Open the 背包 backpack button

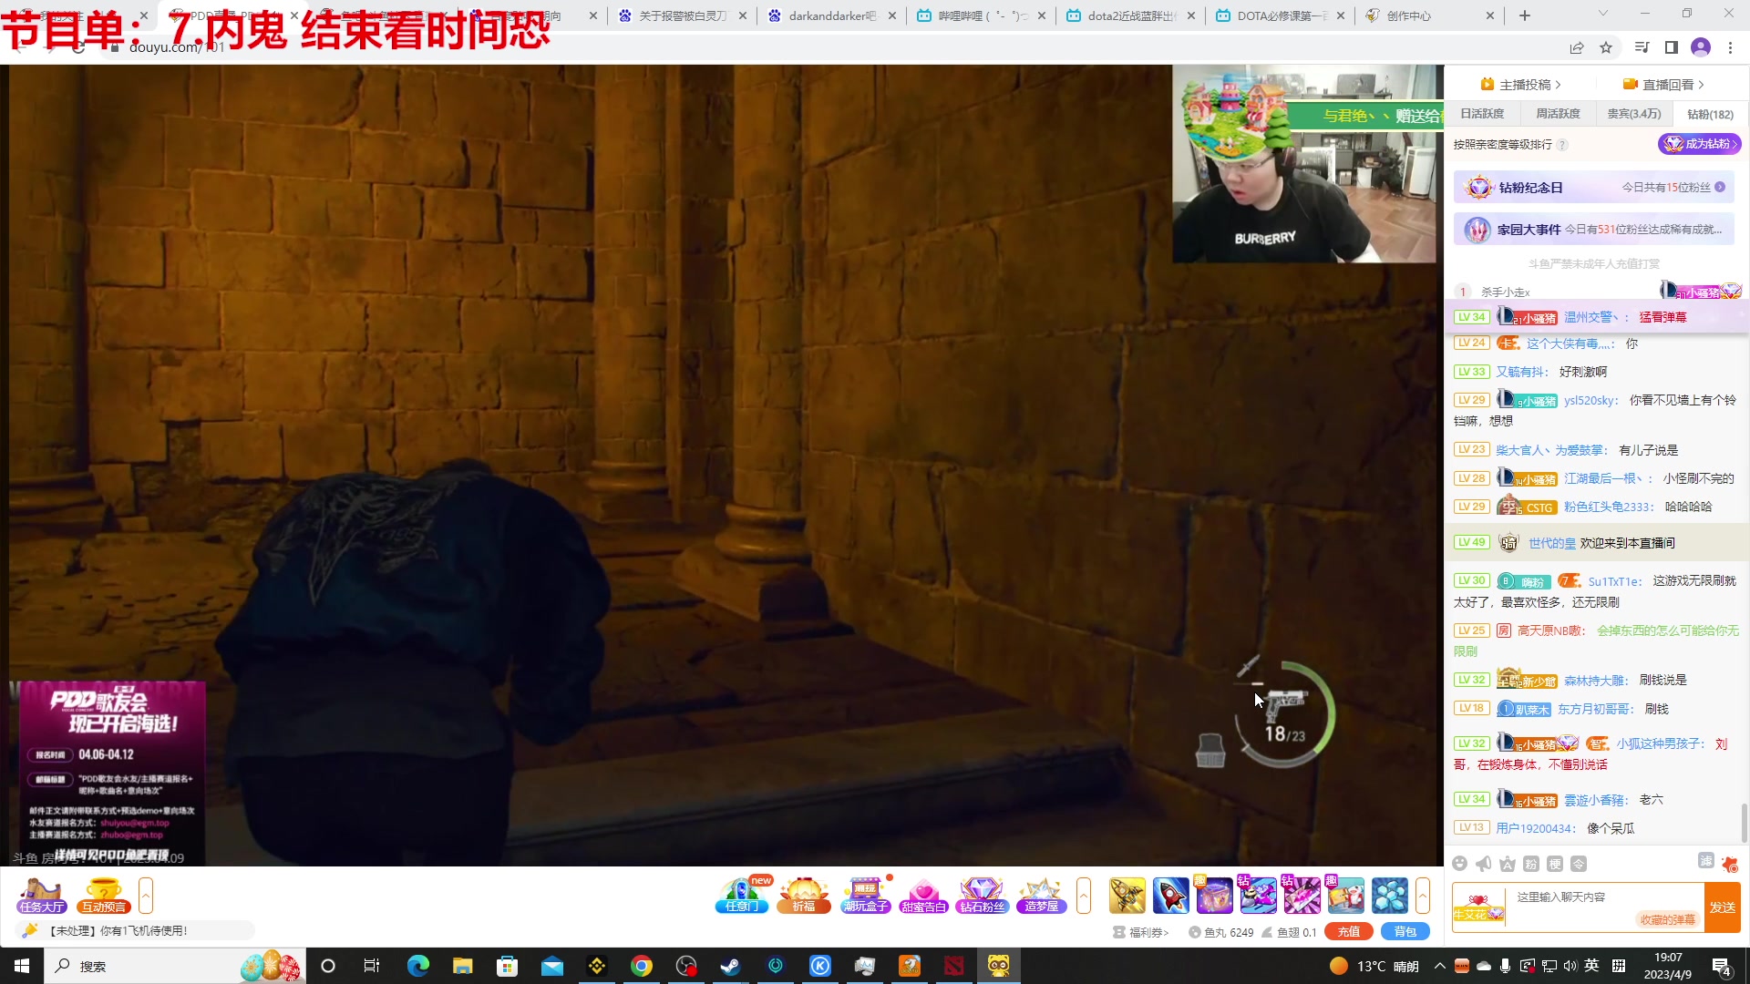pos(1405,932)
